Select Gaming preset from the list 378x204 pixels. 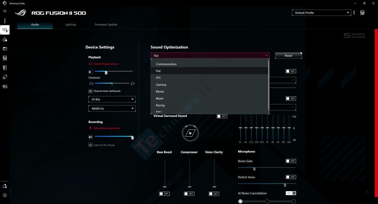(209, 85)
